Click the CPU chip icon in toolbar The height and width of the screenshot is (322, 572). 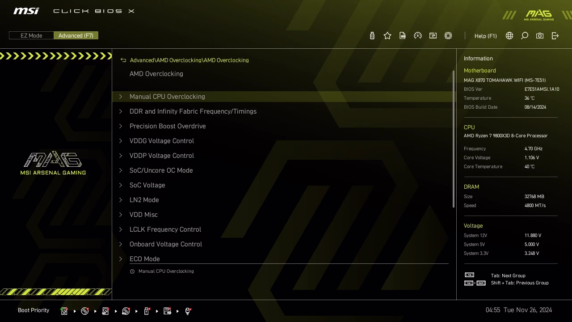(448, 36)
